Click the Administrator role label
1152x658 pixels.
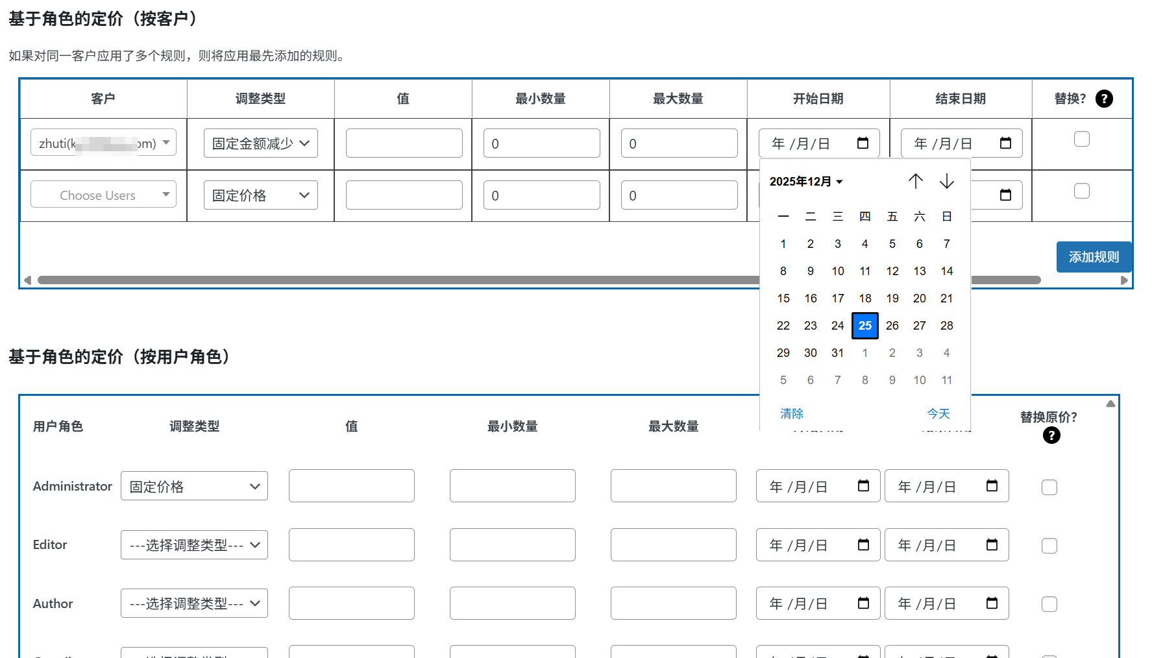pyautogui.click(x=73, y=486)
